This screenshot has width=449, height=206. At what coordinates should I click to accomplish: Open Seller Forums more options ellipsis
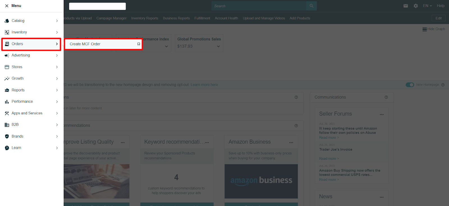coord(382,114)
